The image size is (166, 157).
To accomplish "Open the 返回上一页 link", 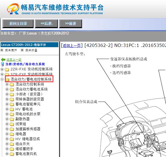I will pos(72,46).
